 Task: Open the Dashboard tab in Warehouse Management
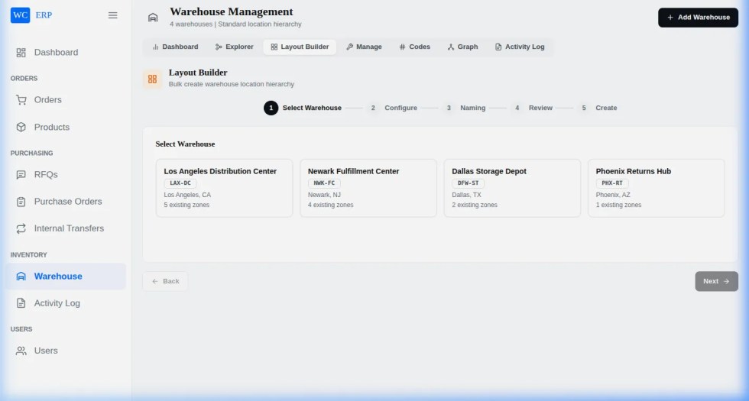[x=175, y=47]
